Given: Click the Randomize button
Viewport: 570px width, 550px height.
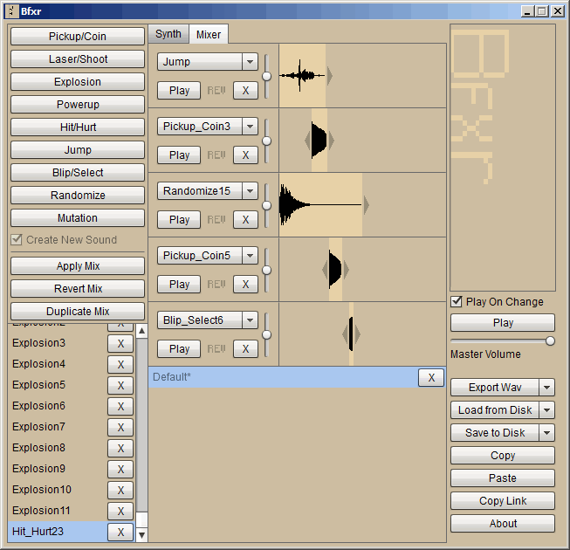Looking at the screenshot, I should 78,196.
